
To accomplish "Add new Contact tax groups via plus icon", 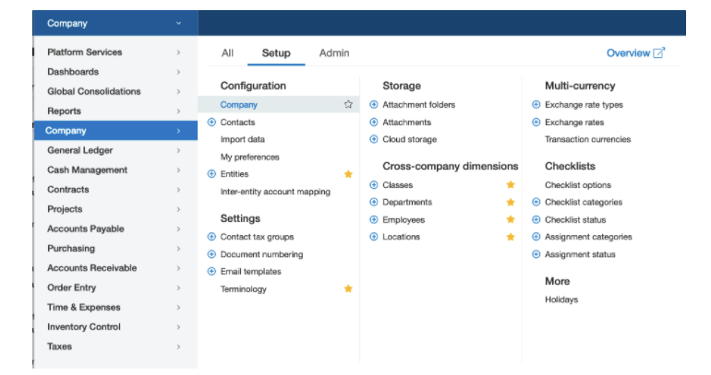I will [x=211, y=237].
